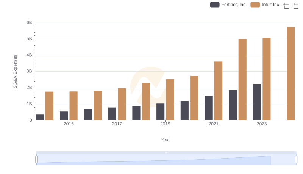303x174 pixels.
Task: Click the 2019 x-axis label
Action: [x=165, y=124]
